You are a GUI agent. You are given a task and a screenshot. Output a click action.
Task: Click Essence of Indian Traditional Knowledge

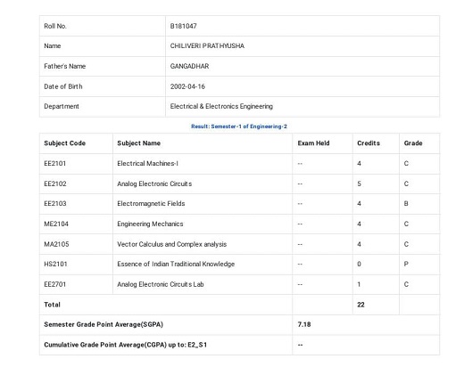tap(176, 265)
